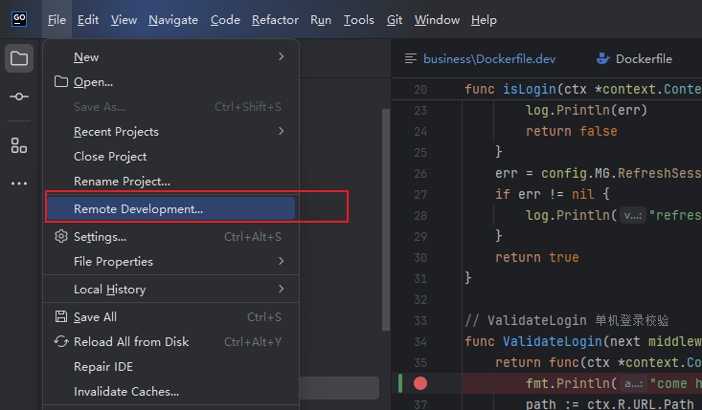Click line number 34 in the gutter
Image resolution: width=702 pixels, height=410 pixels.
(419, 341)
